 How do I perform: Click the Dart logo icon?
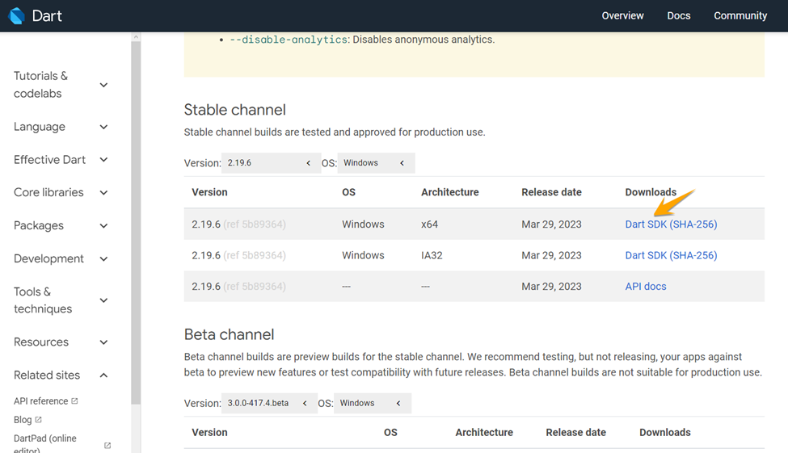coord(17,16)
